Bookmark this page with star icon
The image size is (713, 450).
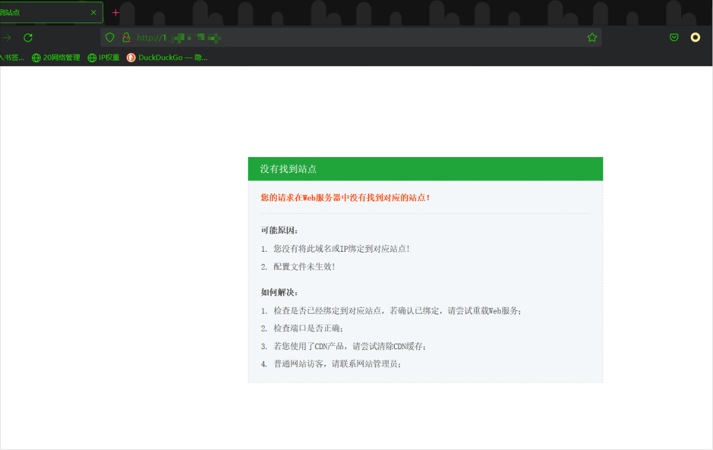pyautogui.click(x=592, y=37)
